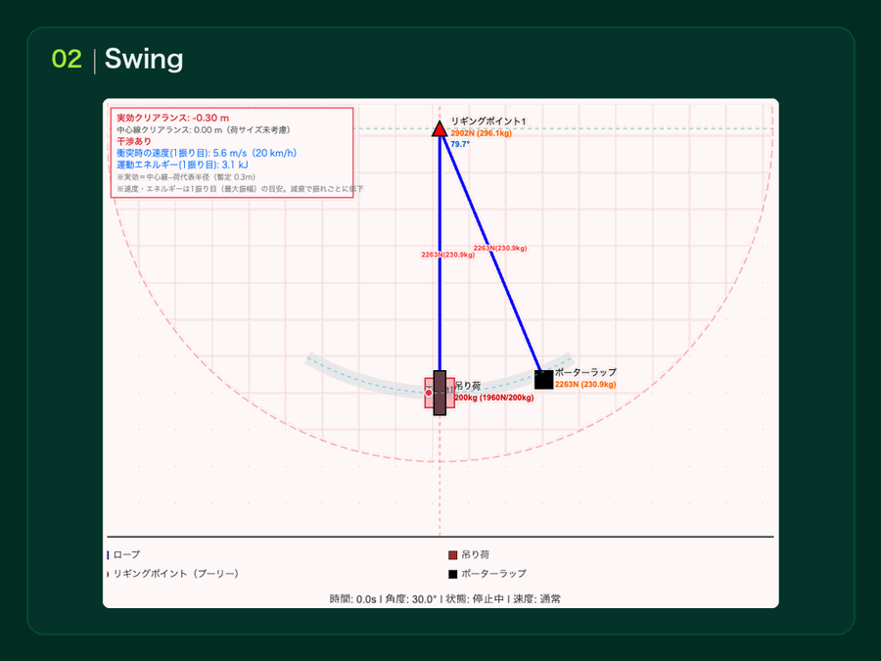Click the '吊り荷' legend label
The width and height of the screenshot is (881, 661).
[x=476, y=555]
